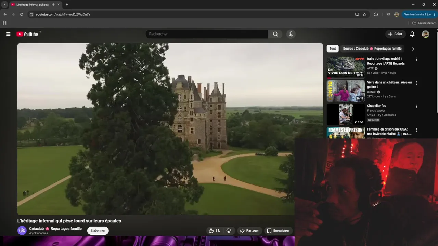
Task: Click the Italie : Un village oublié title
Action: 386,61
